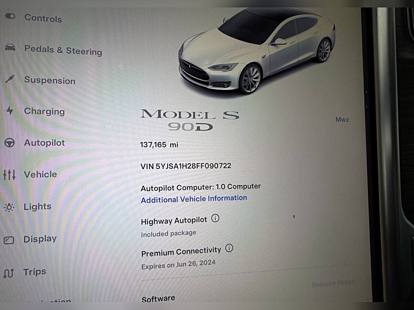Select the Suspension shock absorber icon
This screenshot has width=414, height=310.
coord(10,79)
